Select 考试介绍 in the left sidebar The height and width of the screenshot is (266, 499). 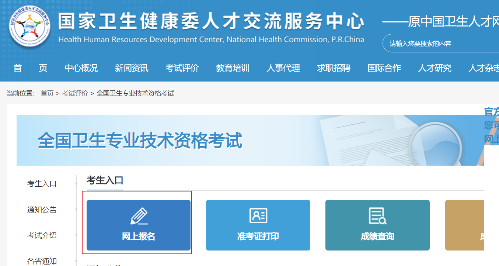click(x=42, y=235)
